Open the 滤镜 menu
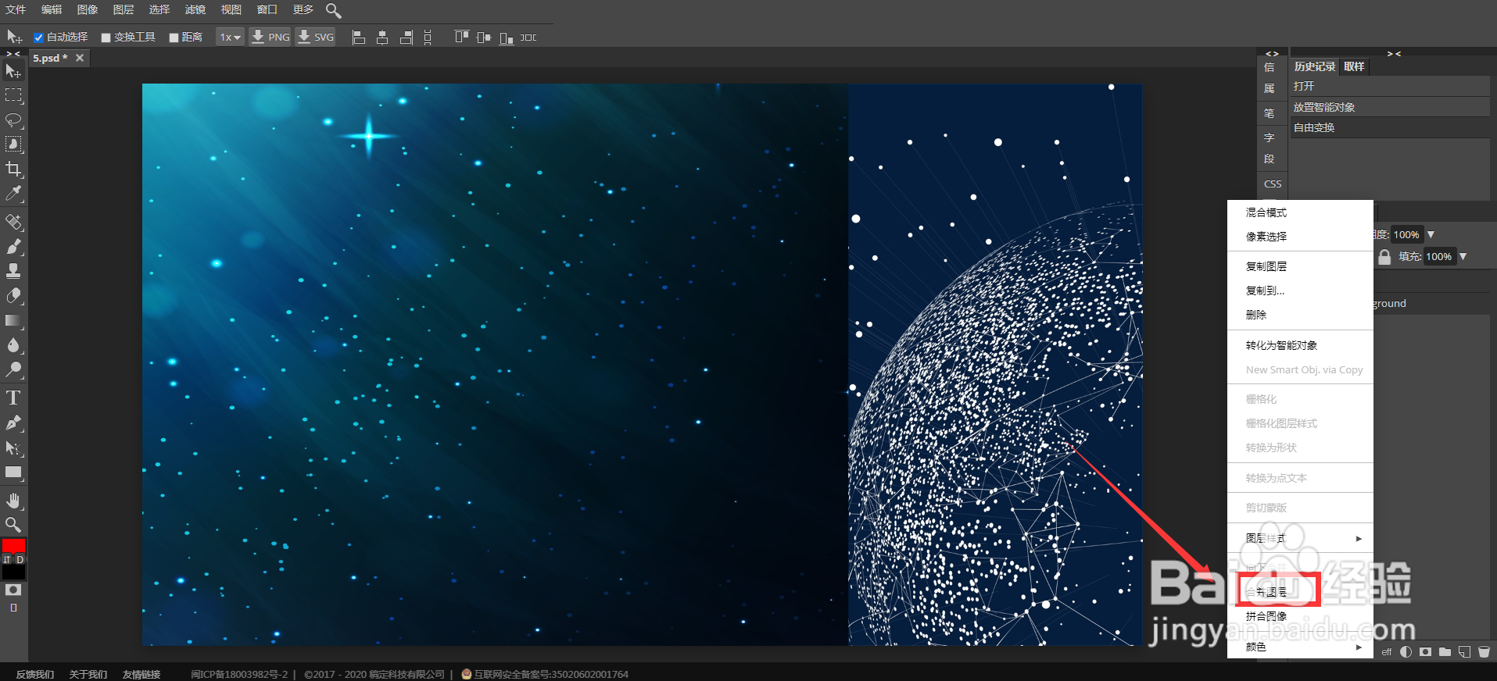This screenshot has height=681, width=1497. click(195, 9)
